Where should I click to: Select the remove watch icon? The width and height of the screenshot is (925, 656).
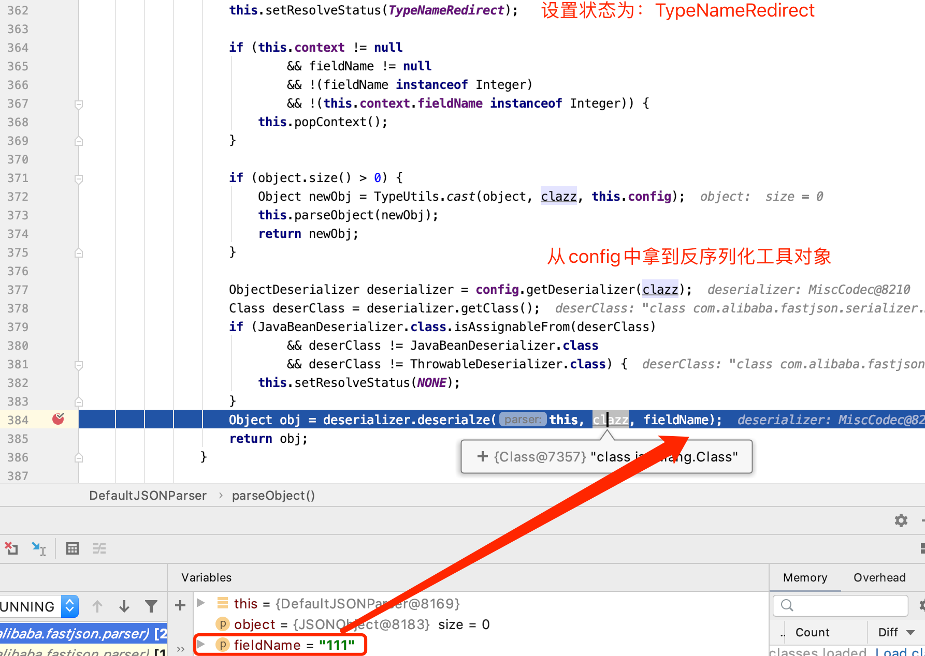pos(11,548)
